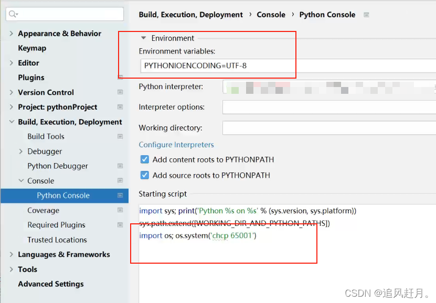
Task: Open Trusted Locations settings page
Action: click(x=57, y=240)
